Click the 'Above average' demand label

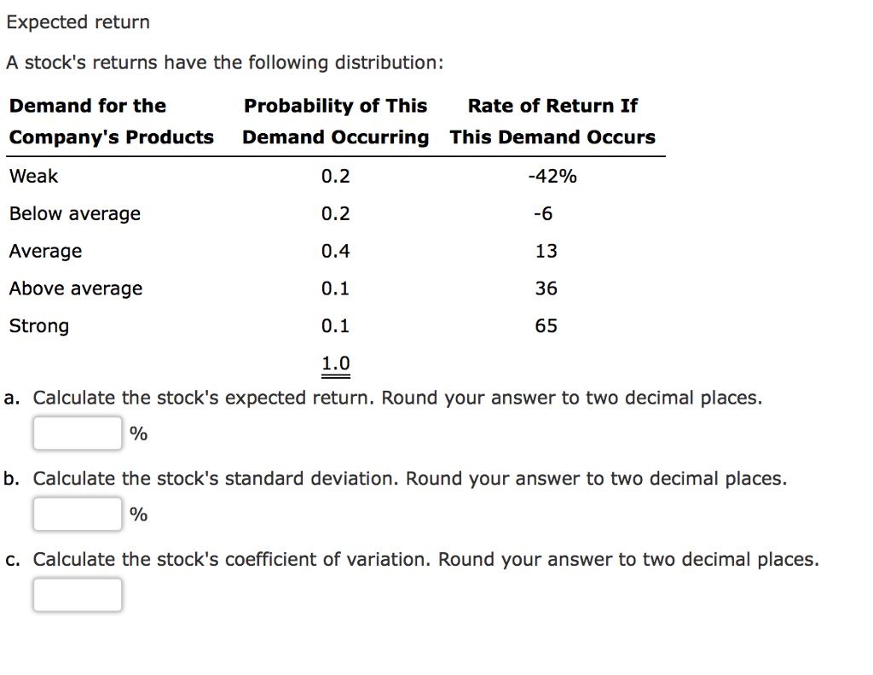click(x=75, y=288)
